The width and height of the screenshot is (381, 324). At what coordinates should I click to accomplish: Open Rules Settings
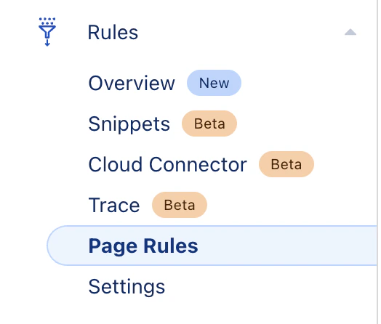click(x=127, y=287)
